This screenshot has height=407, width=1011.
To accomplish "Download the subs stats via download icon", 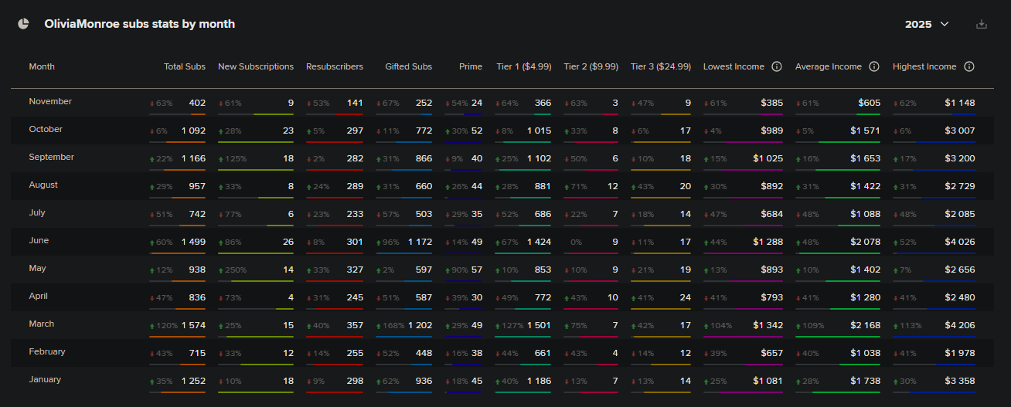I will [982, 24].
